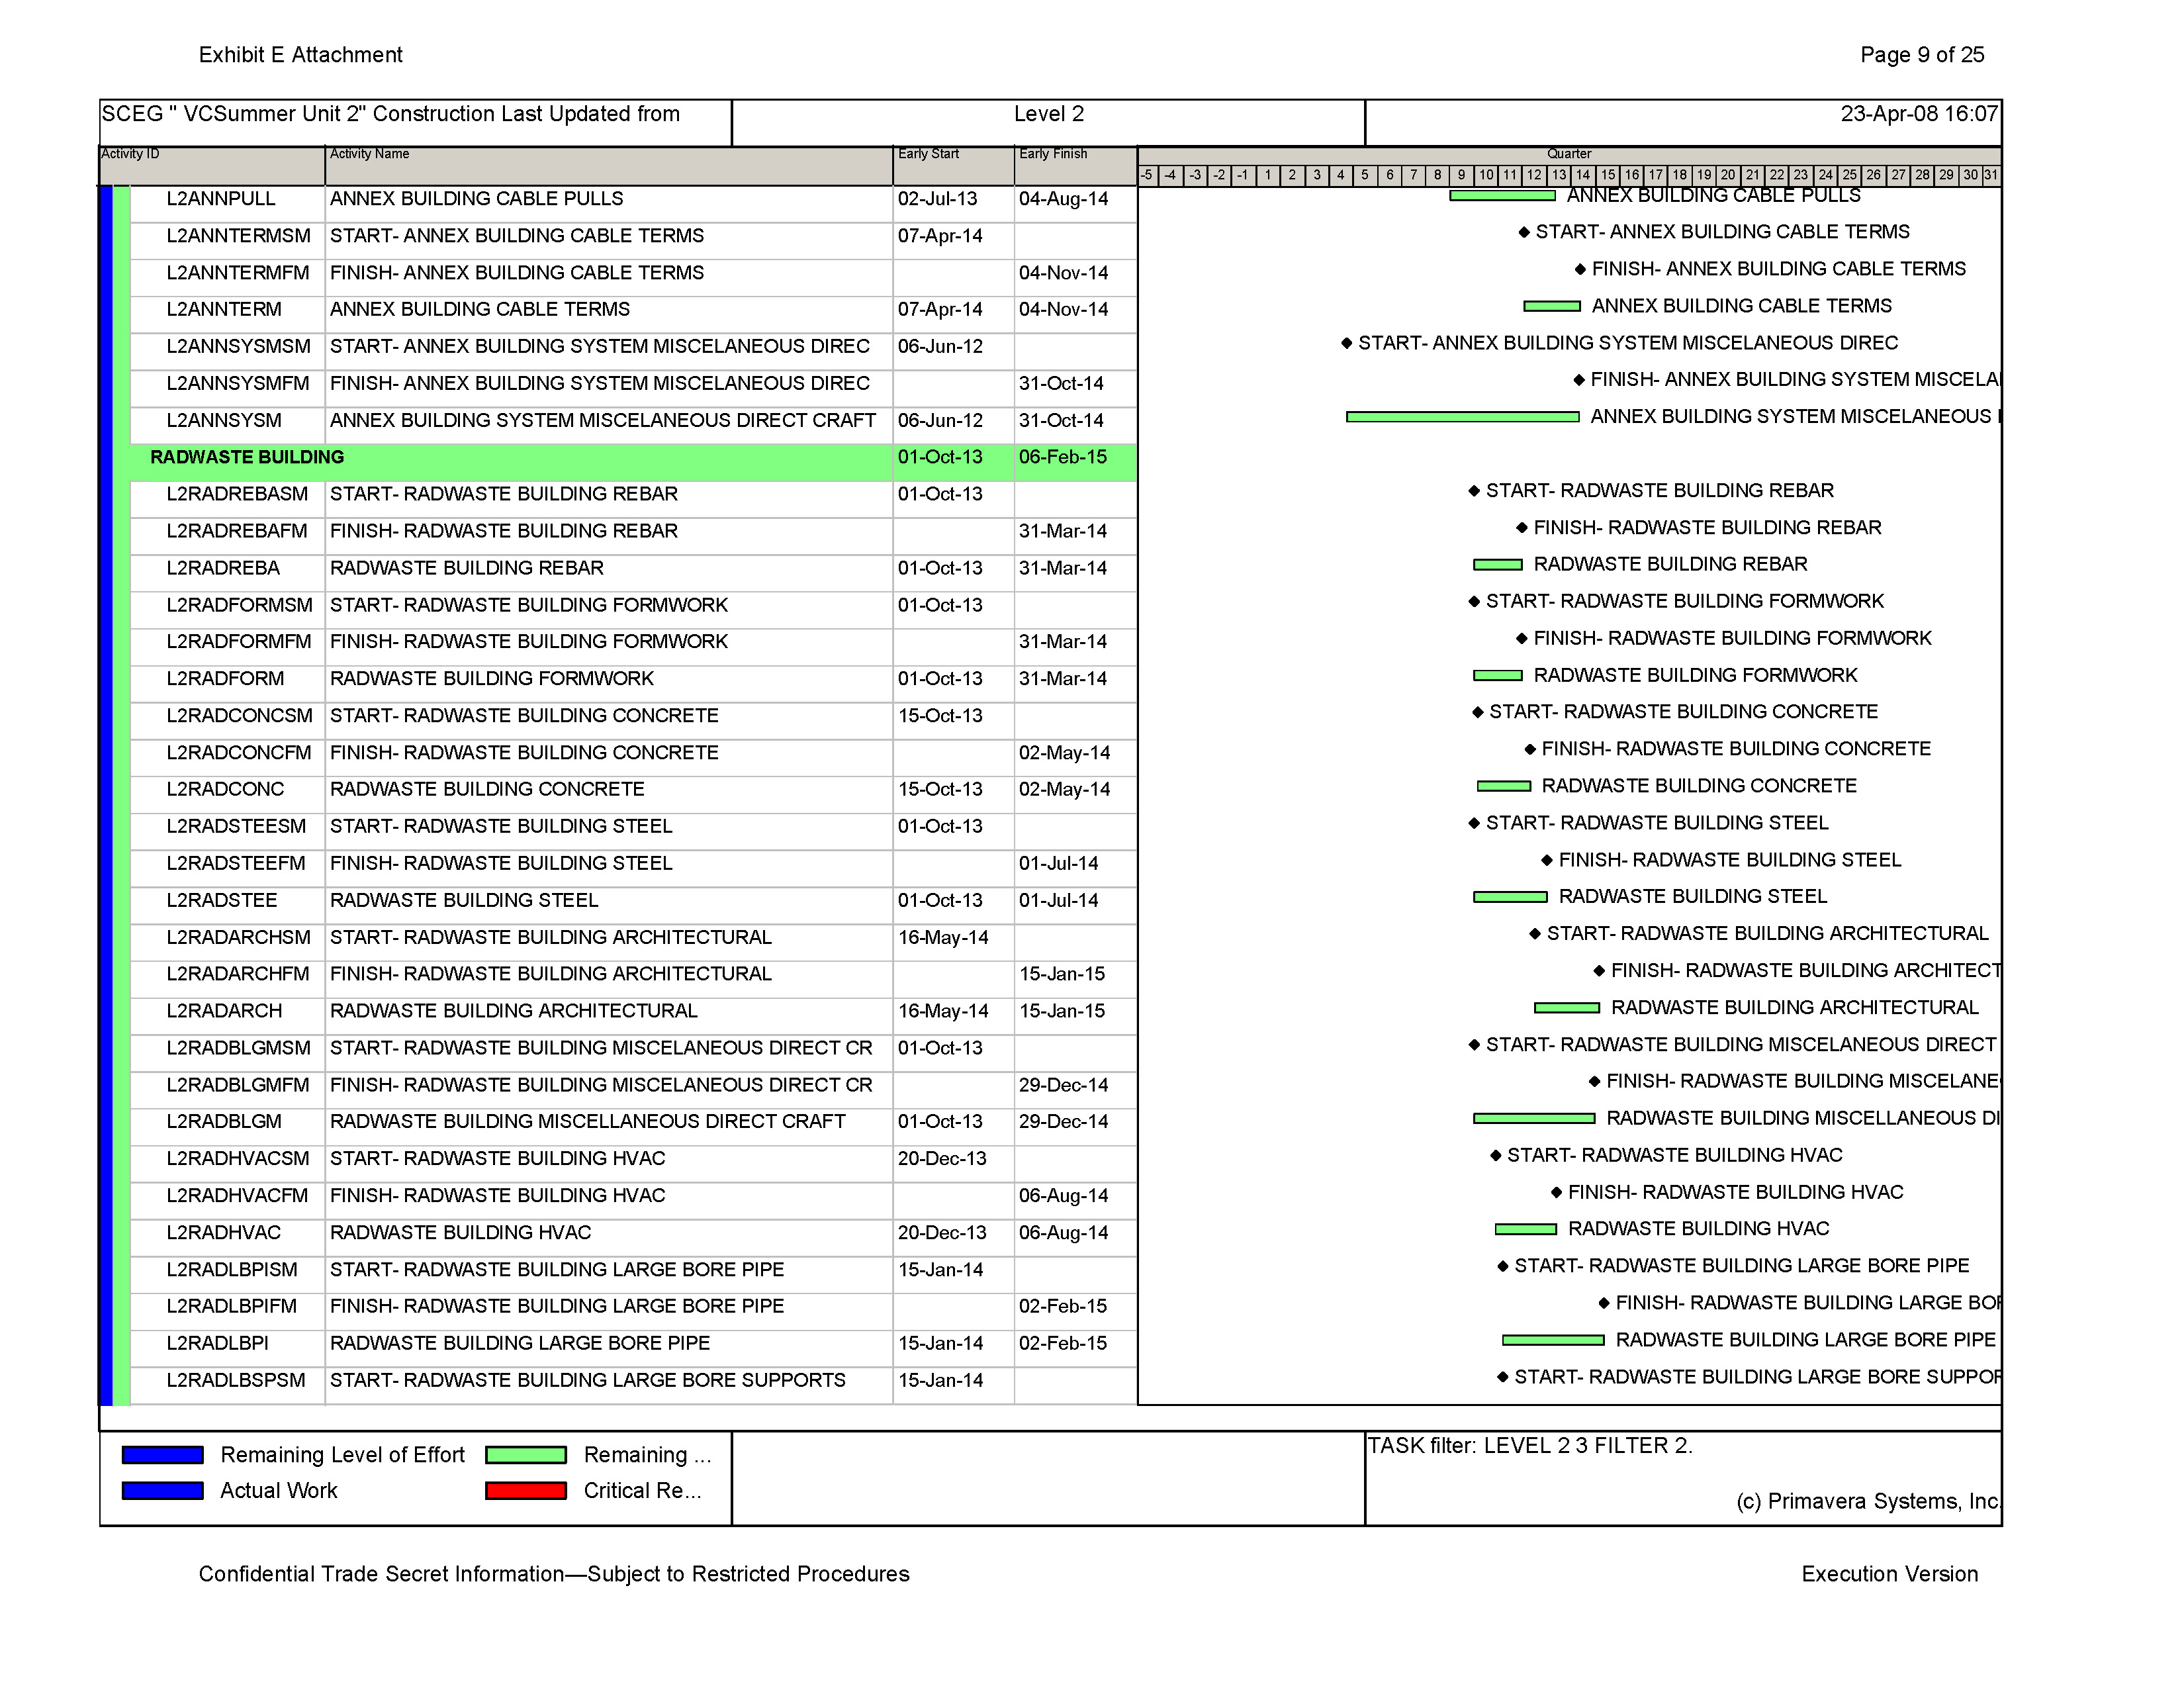This screenshot has height=1688, width=2184.
Task: Click the RADWASTE BUILDING STEEL Gantt bar
Action: click(1510, 898)
